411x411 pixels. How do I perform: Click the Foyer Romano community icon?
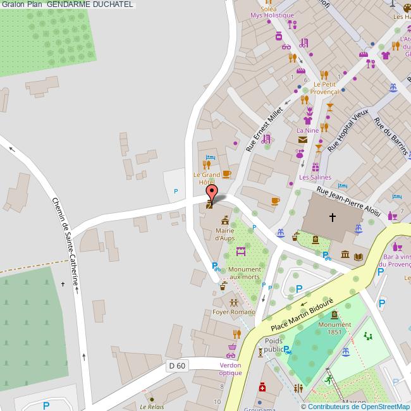tap(235, 302)
